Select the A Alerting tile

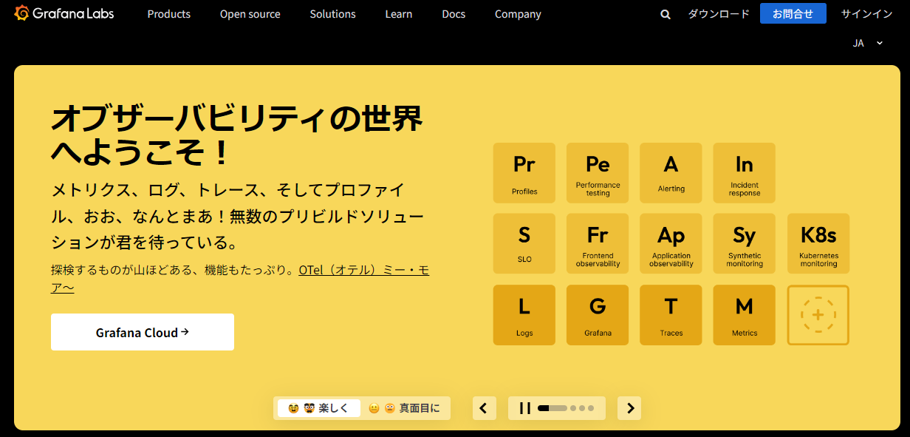click(x=671, y=173)
